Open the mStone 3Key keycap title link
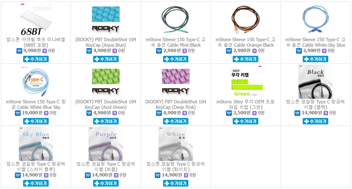 [246, 105]
